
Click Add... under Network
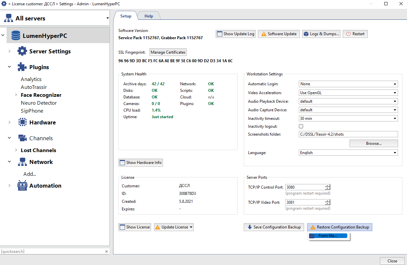tap(30, 174)
